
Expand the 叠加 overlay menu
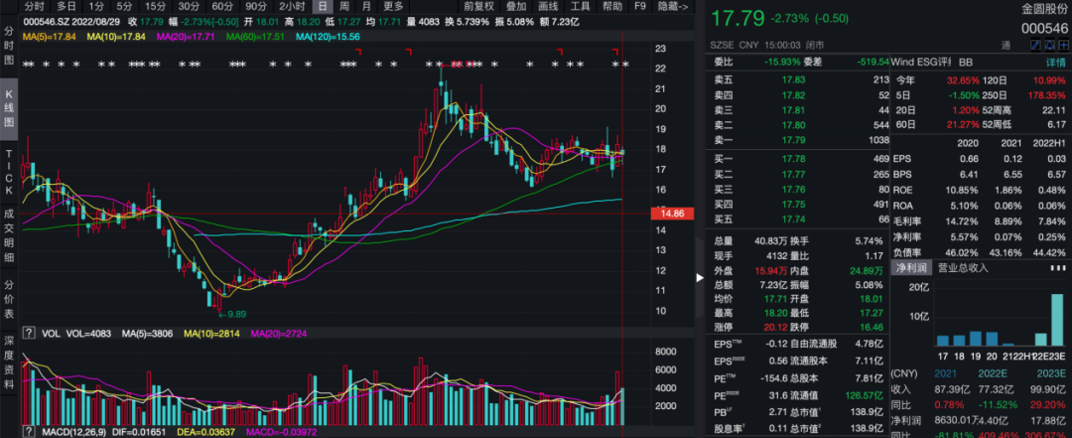[515, 6]
